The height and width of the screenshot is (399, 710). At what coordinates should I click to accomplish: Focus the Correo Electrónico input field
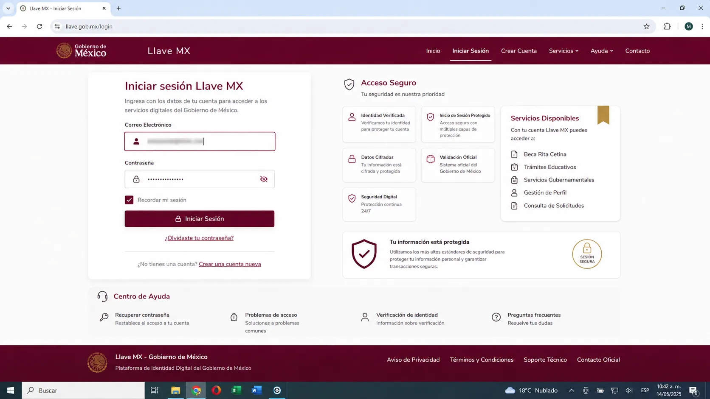pyautogui.click(x=200, y=142)
